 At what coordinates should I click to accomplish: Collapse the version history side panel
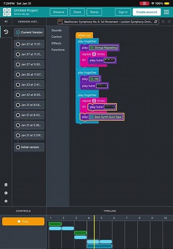(6, 22)
